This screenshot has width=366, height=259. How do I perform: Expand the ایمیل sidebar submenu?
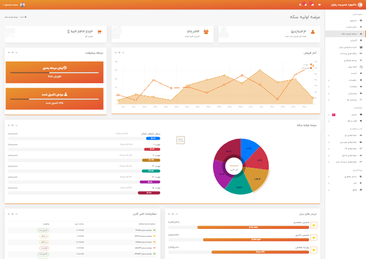point(345,115)
